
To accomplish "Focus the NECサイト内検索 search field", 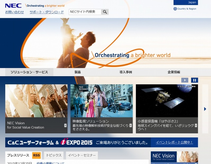I will 85,12.
